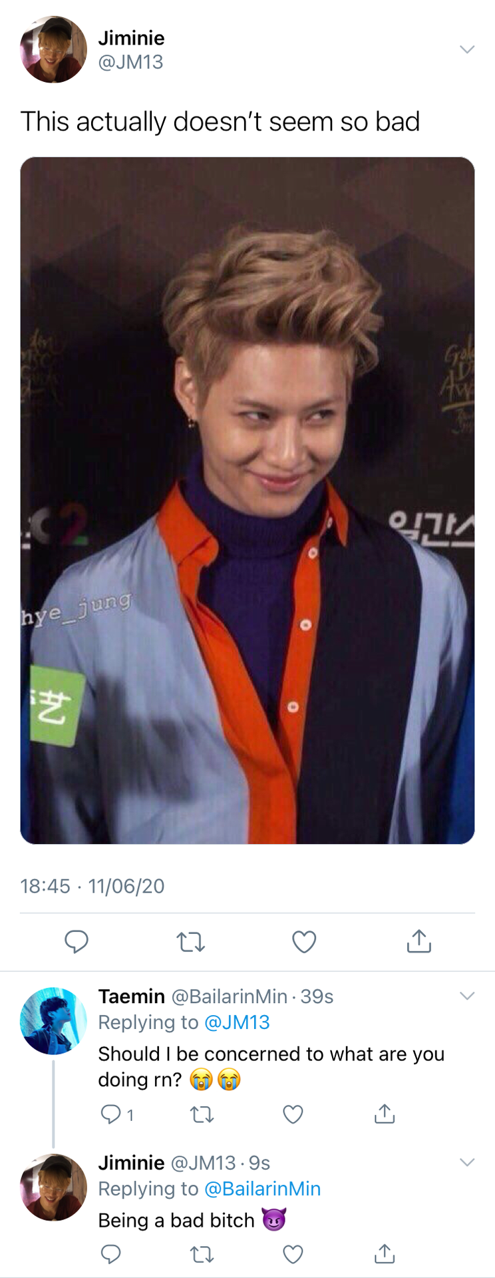Open the attached photo in the tweet

pyautogui.click(x=247, y=501)
